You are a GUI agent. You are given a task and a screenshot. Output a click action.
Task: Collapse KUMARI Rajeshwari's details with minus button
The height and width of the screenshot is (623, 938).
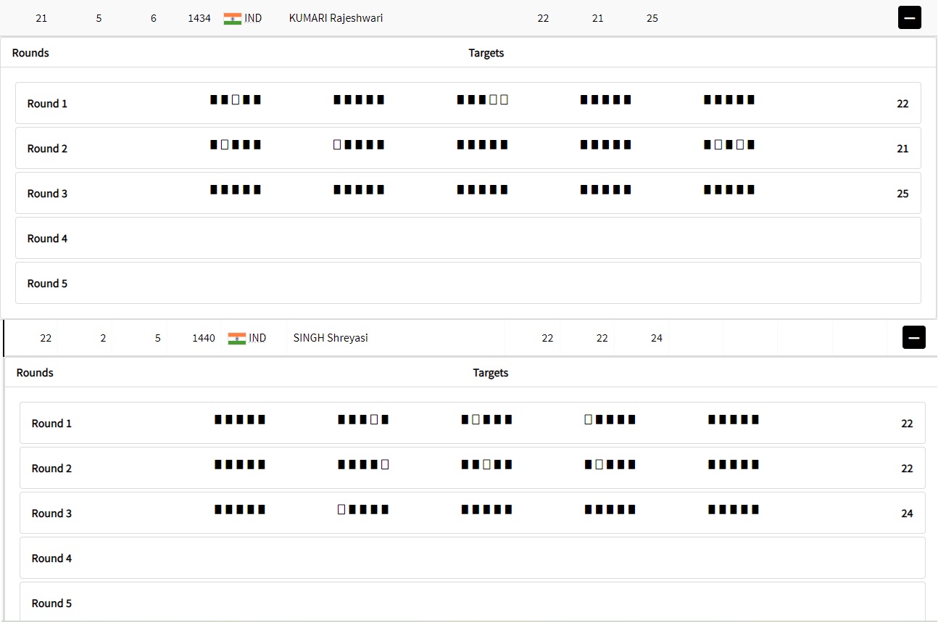pos(909,17)
